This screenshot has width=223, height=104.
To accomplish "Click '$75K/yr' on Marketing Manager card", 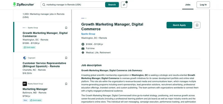I will click(26, 96).
